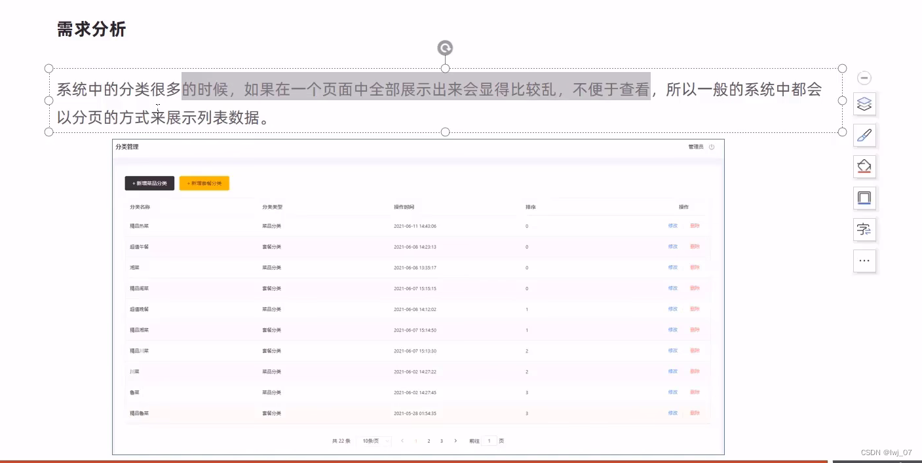
Task: Click the 排序 column header
Action: tap(531, 207)
